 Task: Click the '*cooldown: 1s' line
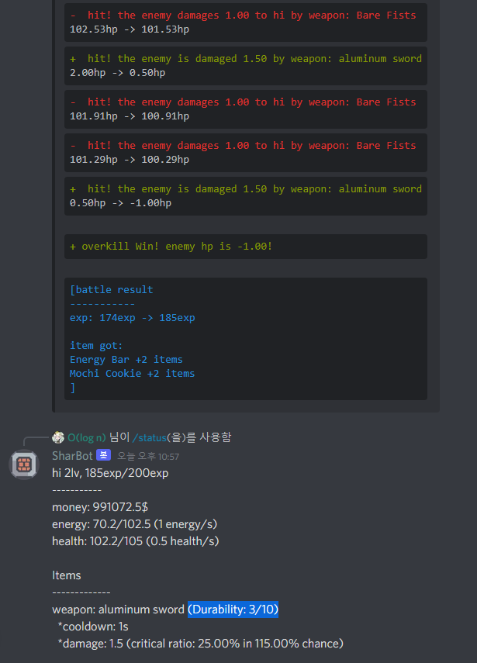(93, 627)
